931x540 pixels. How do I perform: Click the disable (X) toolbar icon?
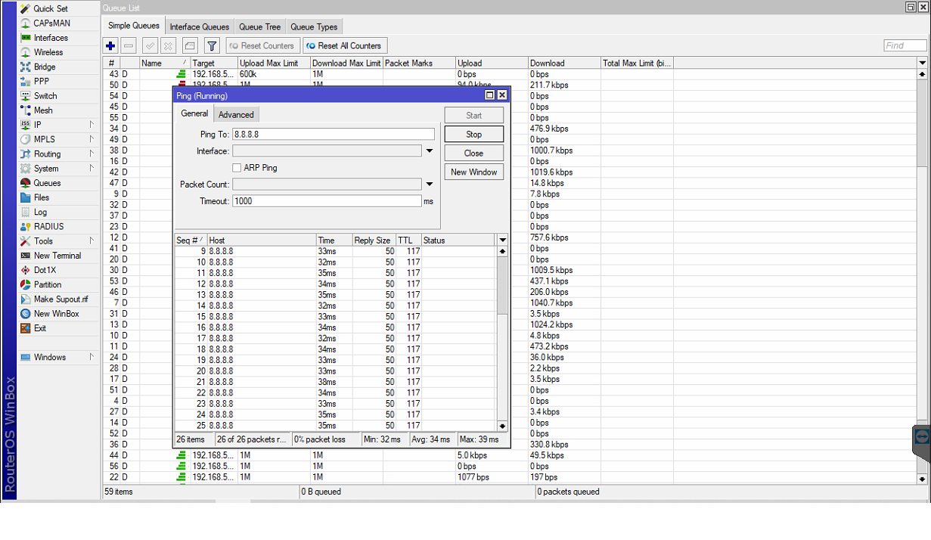coord(168,46)
